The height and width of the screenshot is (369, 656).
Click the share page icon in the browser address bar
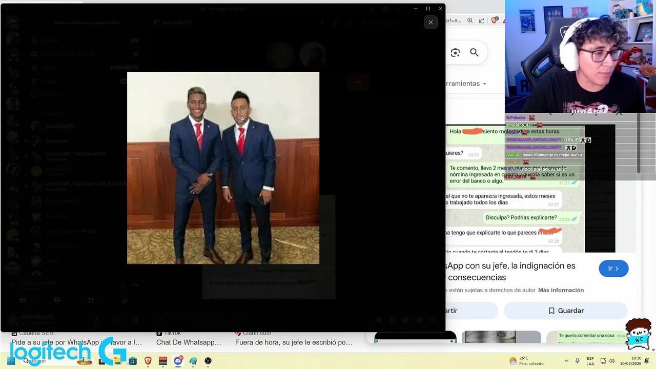(482, 20)
